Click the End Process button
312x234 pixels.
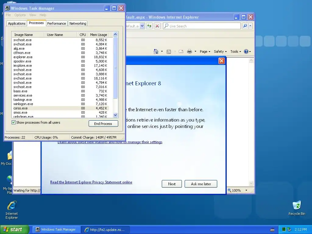[103, 124]
